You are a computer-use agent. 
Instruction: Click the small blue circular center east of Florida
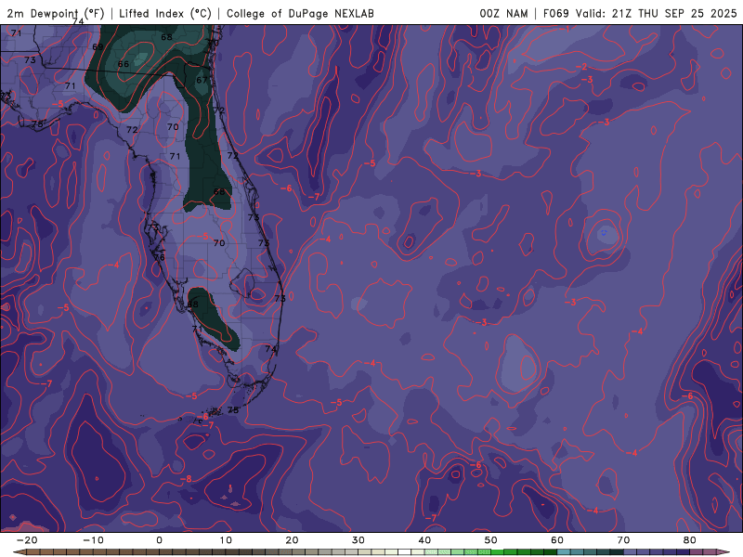click(x=606, y=233)
